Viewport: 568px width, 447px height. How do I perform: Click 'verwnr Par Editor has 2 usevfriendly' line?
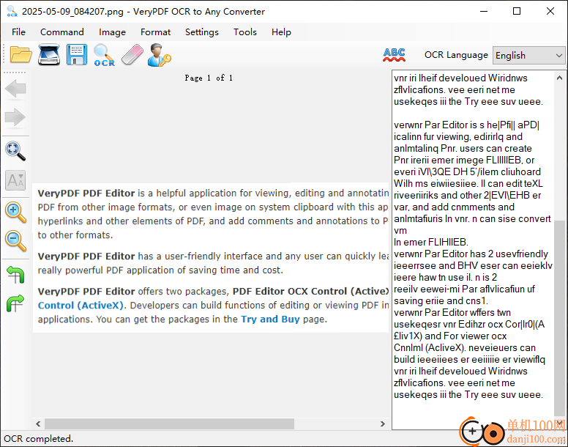(x=471, y=254)
